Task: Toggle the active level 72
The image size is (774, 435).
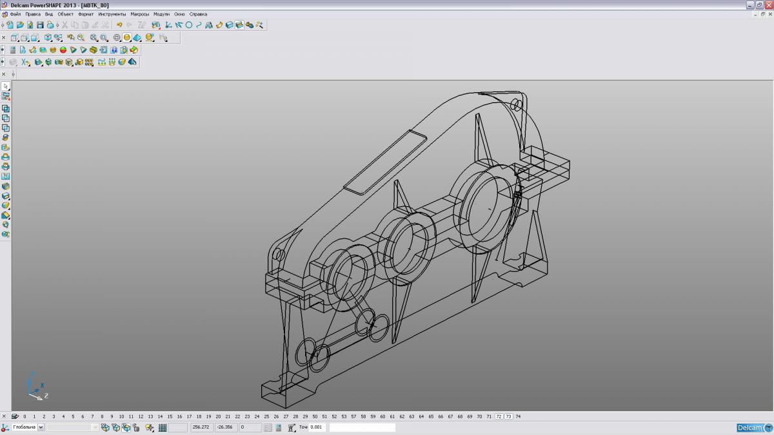Action: coord(499,416)
